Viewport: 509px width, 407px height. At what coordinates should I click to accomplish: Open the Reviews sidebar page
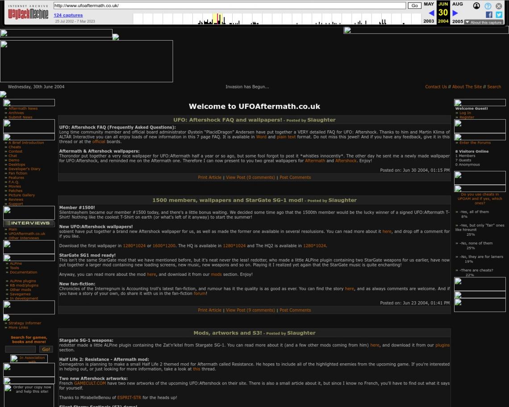pyautogui.click(x=16, y=199)
